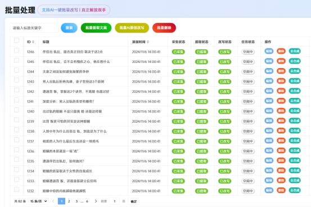Jump to page 6 in pagination
Screen dimensions: 311x207
(87, 201)
